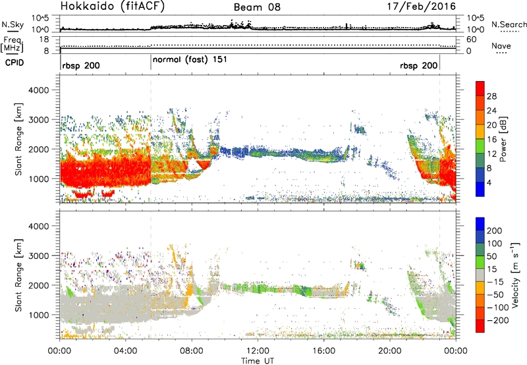Viewport: 527px width, 365px height.
Task: Pick Velocity bar segment between -50 and -100
Action: pos(480,300)
